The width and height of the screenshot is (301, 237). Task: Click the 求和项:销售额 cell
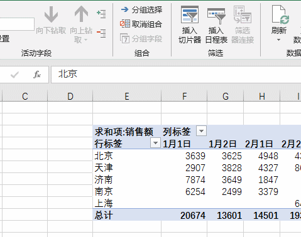coord(127,132)
